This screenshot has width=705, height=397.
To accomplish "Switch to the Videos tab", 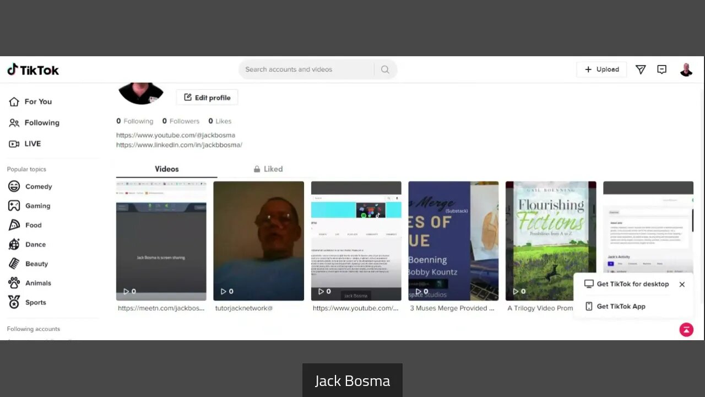I will click(166, 169).
